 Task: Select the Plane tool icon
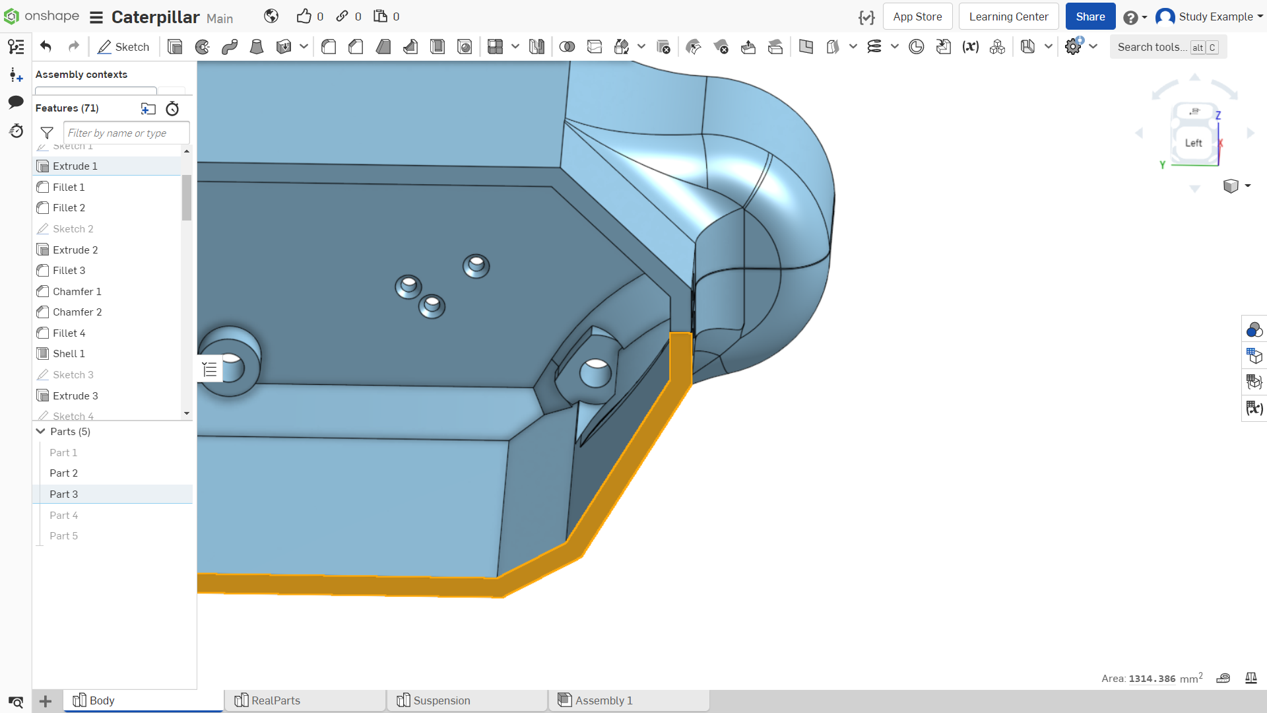coord(806,47)
